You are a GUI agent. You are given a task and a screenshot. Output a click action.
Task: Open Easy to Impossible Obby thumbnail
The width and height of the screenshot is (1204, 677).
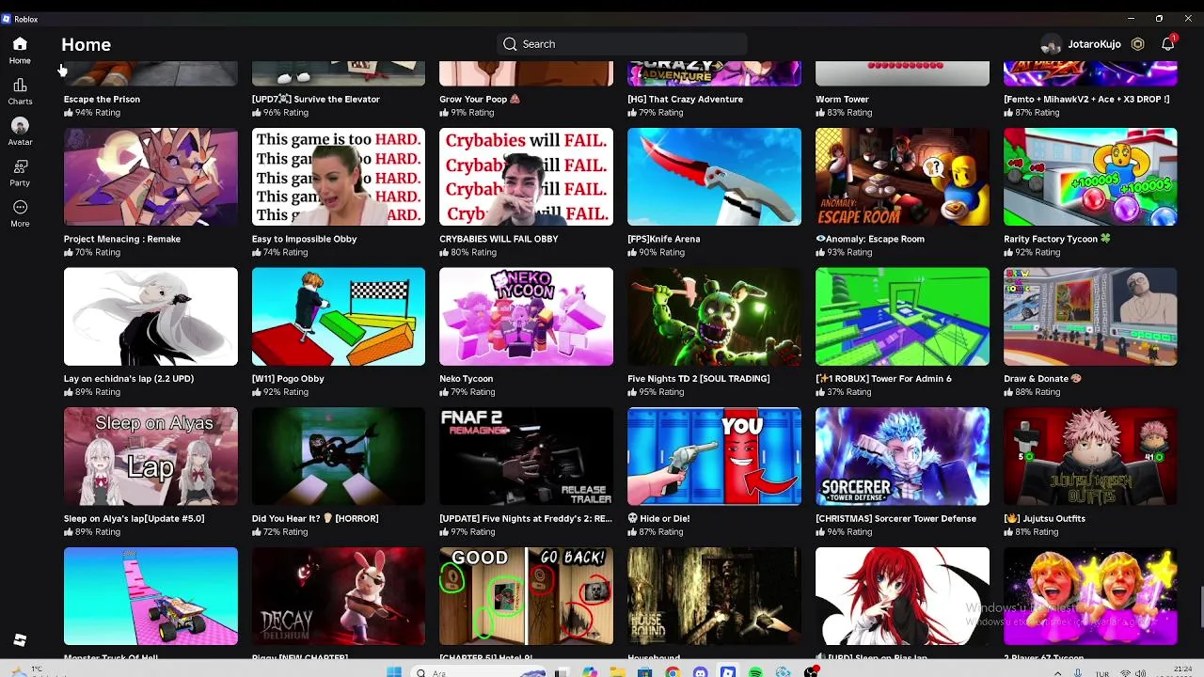(x=339, y=177)
